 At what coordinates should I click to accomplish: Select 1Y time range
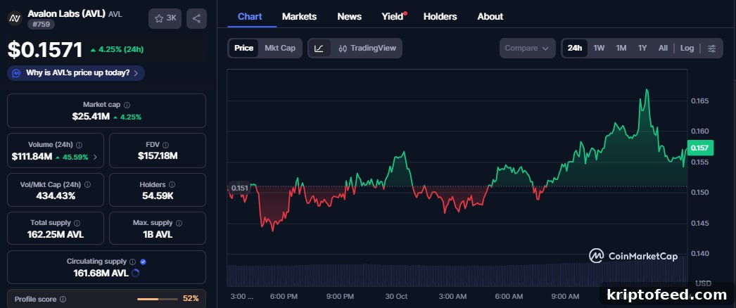coord(642,49)
